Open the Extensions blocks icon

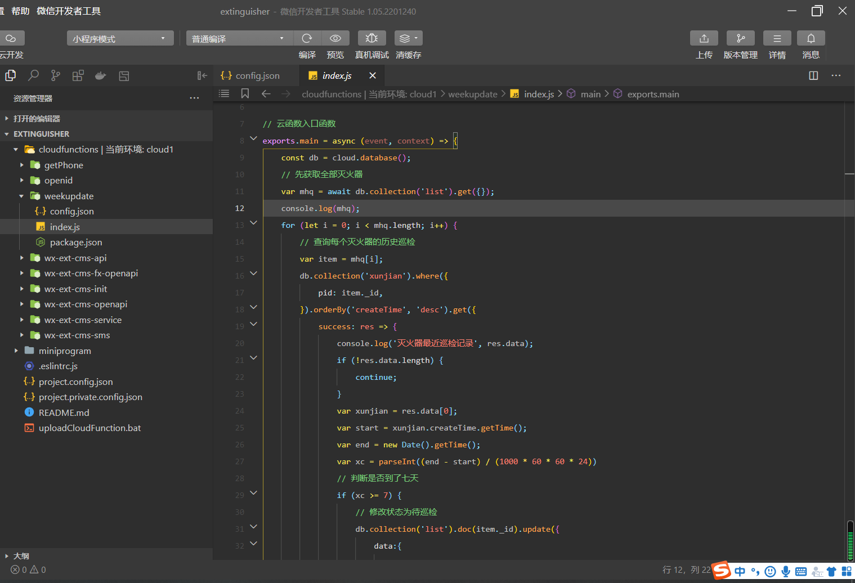[78, 75]
